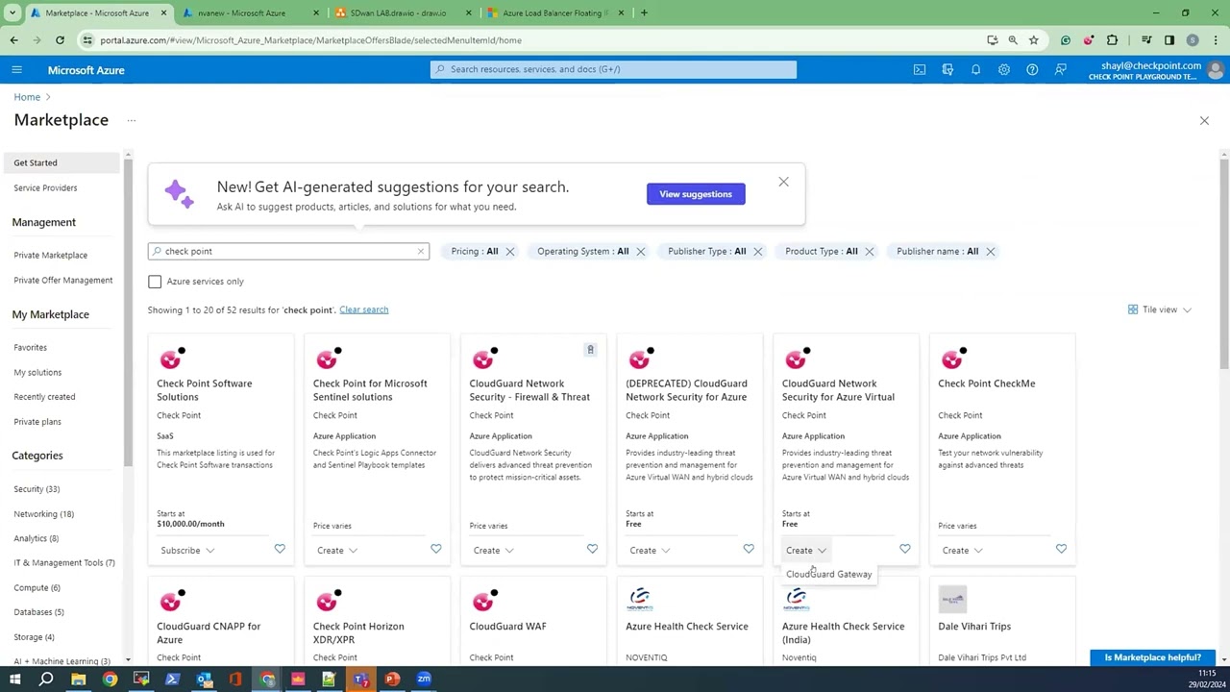Select CloudGuard Gateway from the Create menu
The image size is (1230, 692).
(828, 574)
